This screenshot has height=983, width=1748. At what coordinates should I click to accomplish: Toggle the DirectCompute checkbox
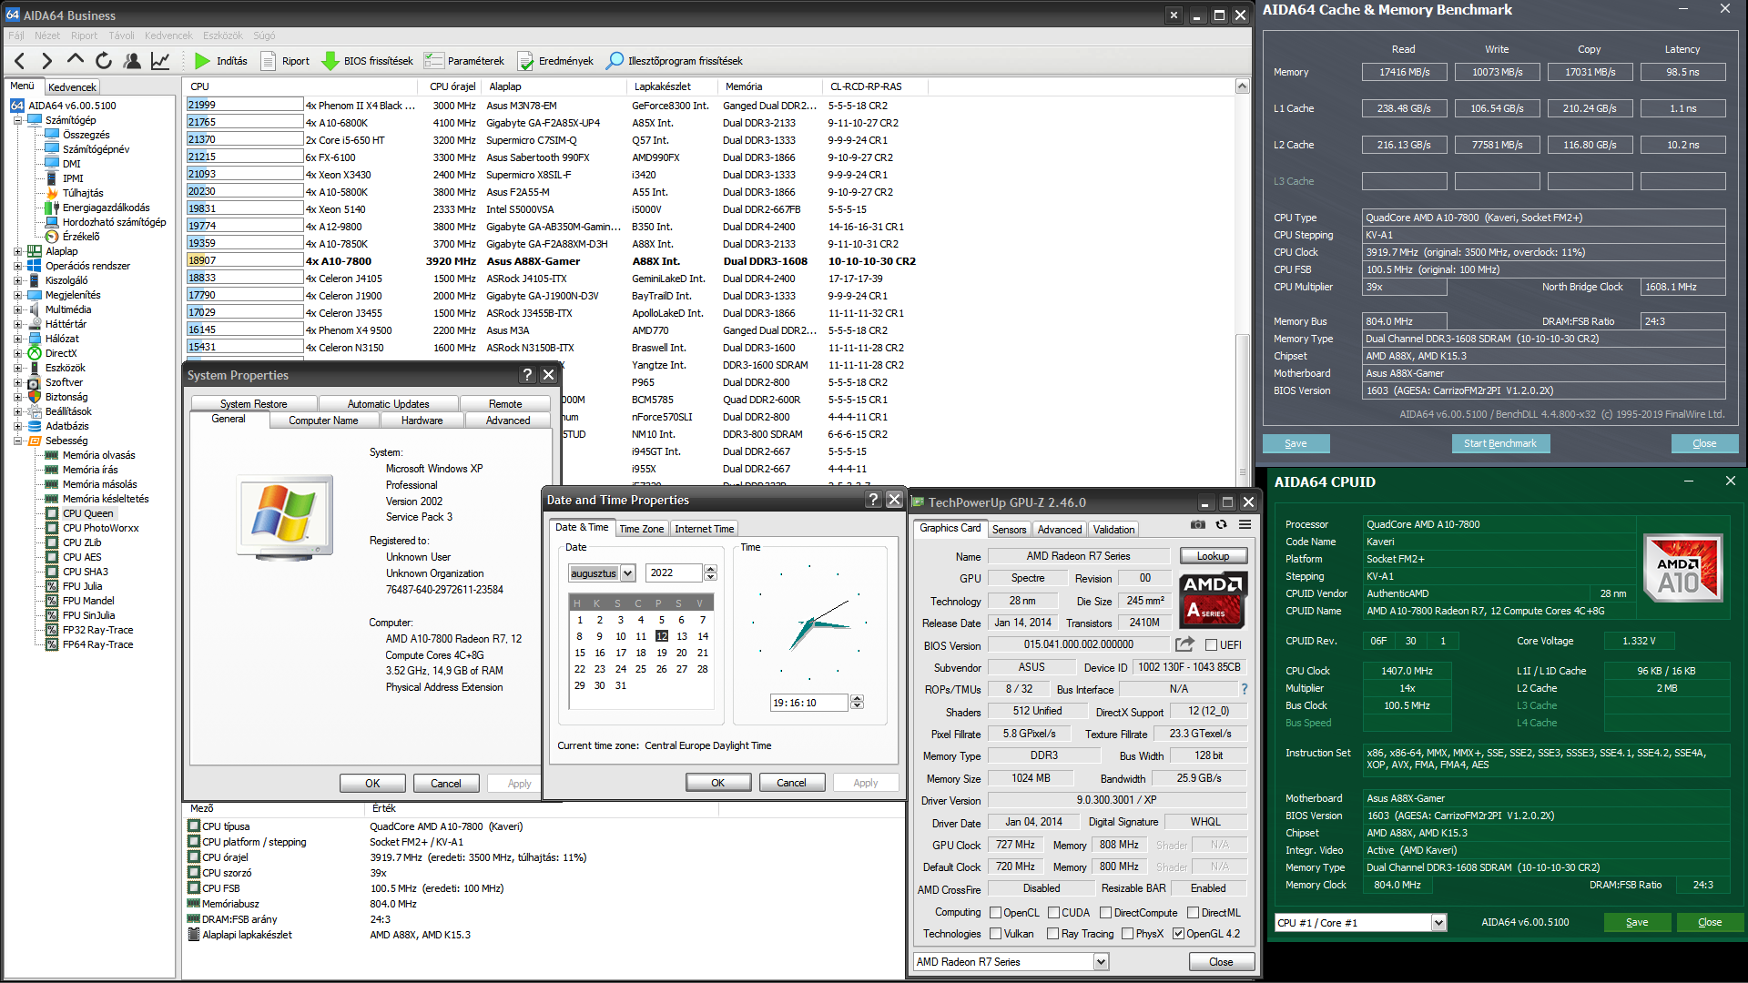(1105, 913)
